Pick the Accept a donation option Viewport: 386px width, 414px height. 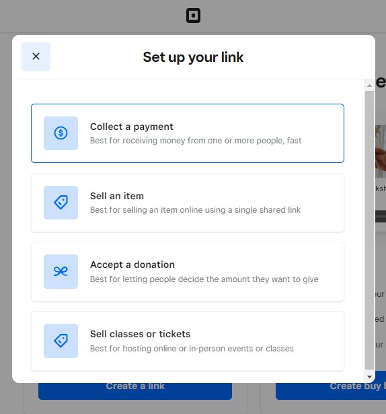[188, 272]
